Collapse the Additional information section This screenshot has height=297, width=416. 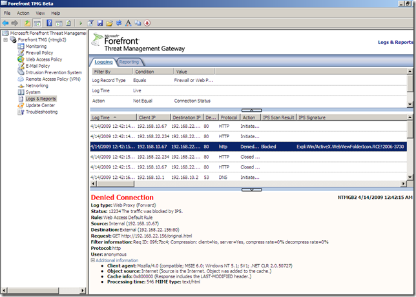point(92,260)
